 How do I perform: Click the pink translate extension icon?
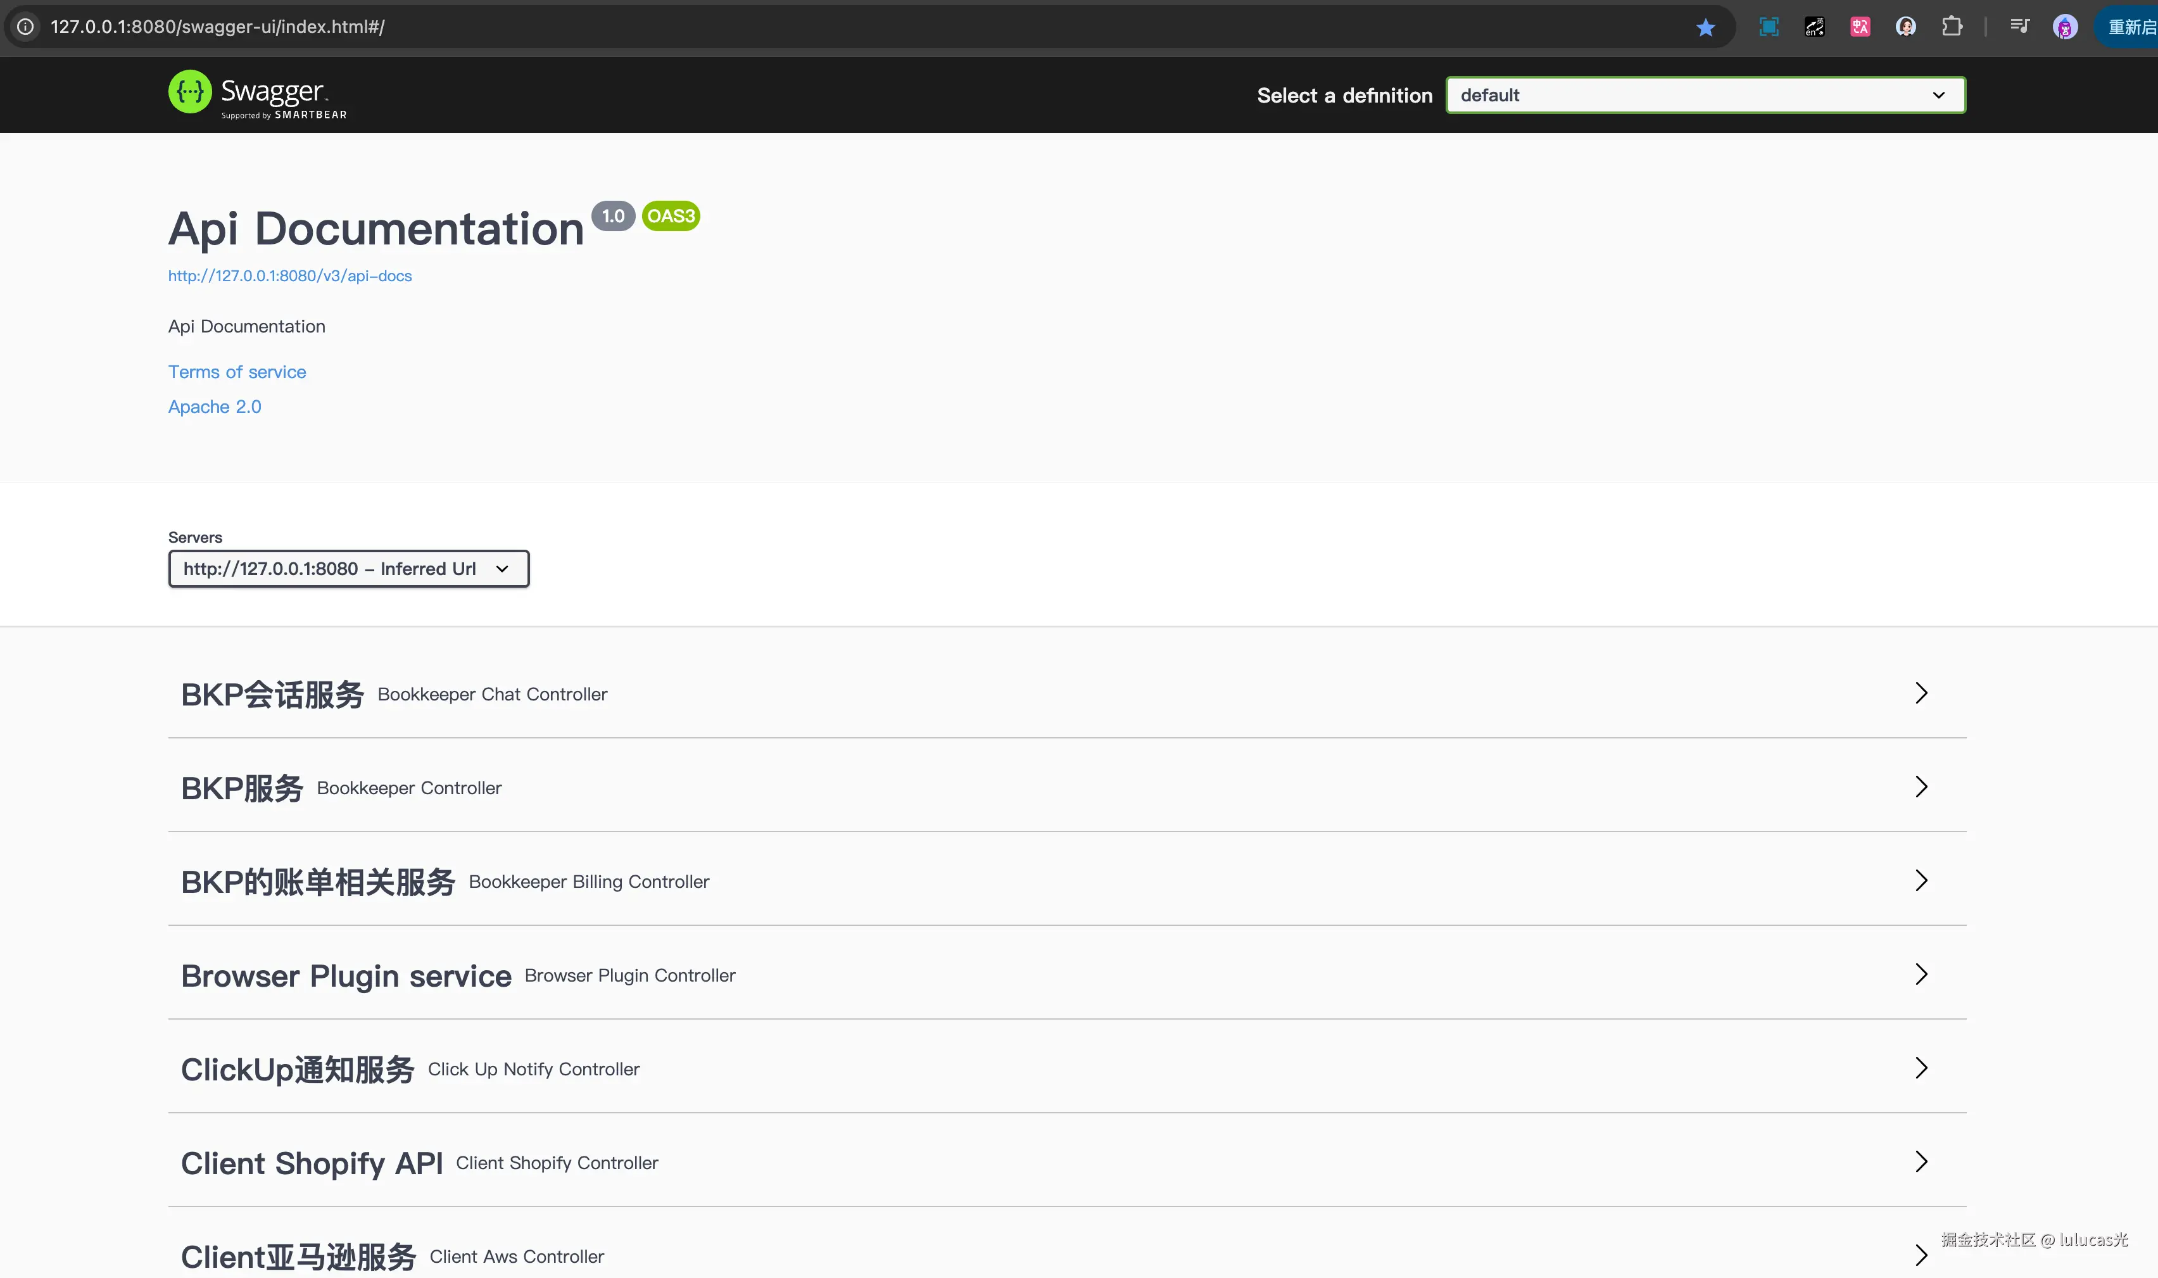1860,28
